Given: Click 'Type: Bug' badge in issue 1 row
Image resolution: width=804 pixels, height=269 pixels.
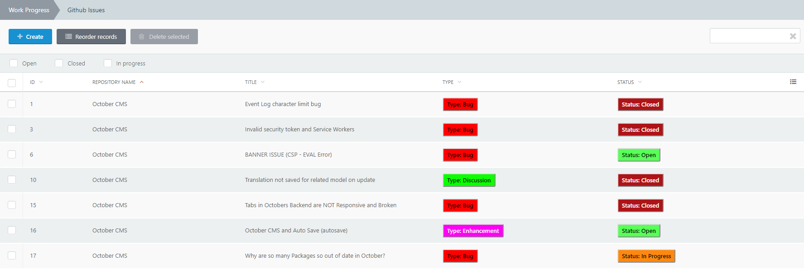Looking at the screenshot, I should coord(460,104).
